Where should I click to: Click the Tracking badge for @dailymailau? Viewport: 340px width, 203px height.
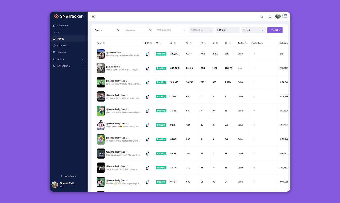[x=161, y=54]
